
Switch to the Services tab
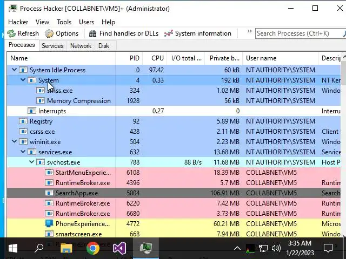(52, 46)
